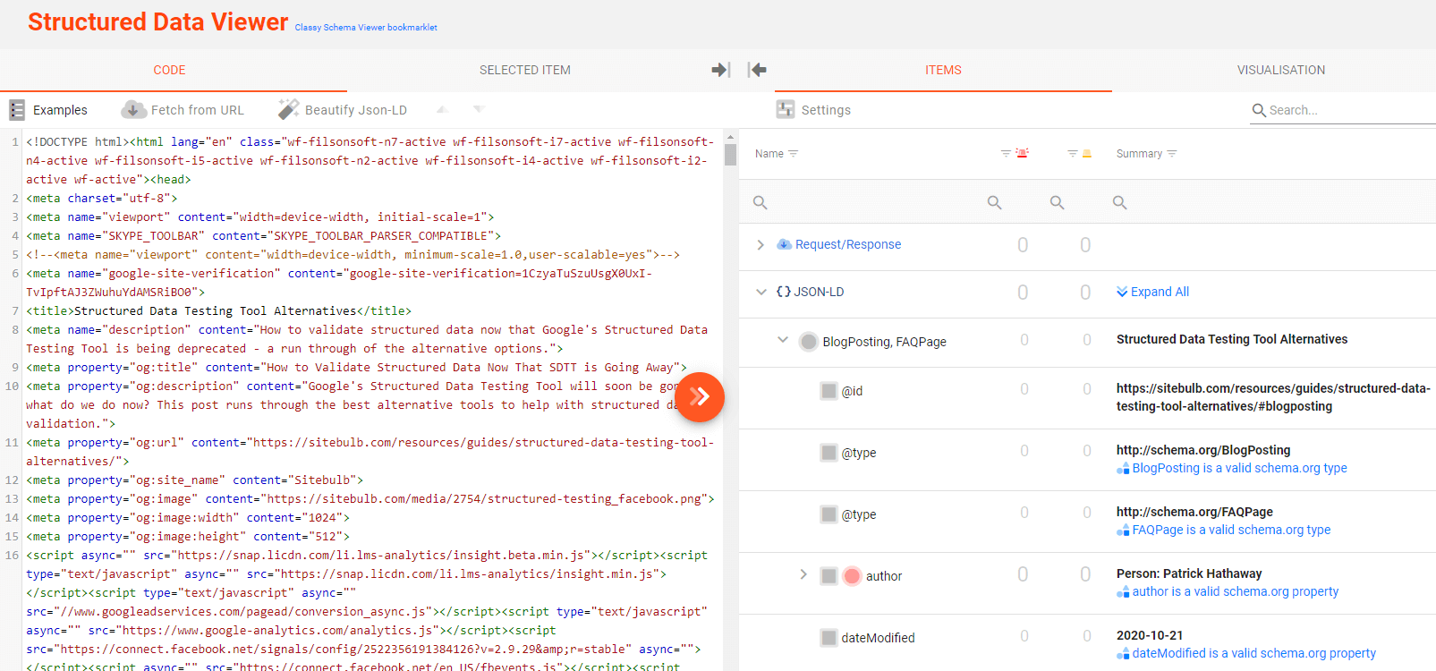Click 'http://schema.org/BlogPosting' summary text
Viewport: 1436px width, 671px height.
coord(1203,450)
